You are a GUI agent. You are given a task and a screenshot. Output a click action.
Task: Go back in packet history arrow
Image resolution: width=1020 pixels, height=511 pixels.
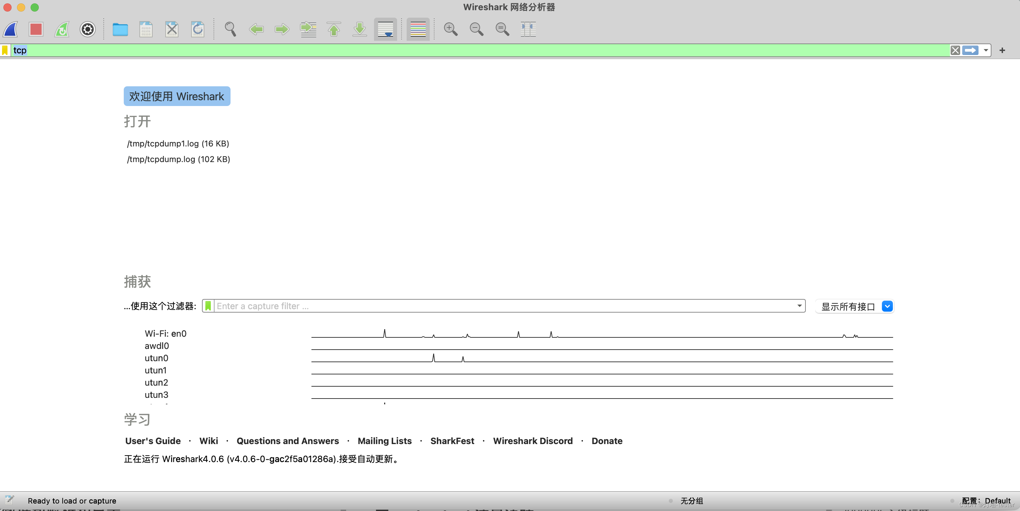point(256,29)
